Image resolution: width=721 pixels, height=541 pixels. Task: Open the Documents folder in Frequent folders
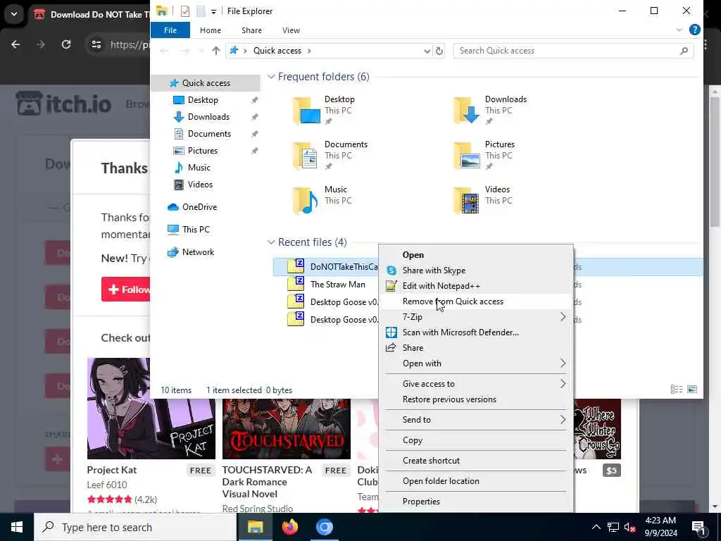330,156
